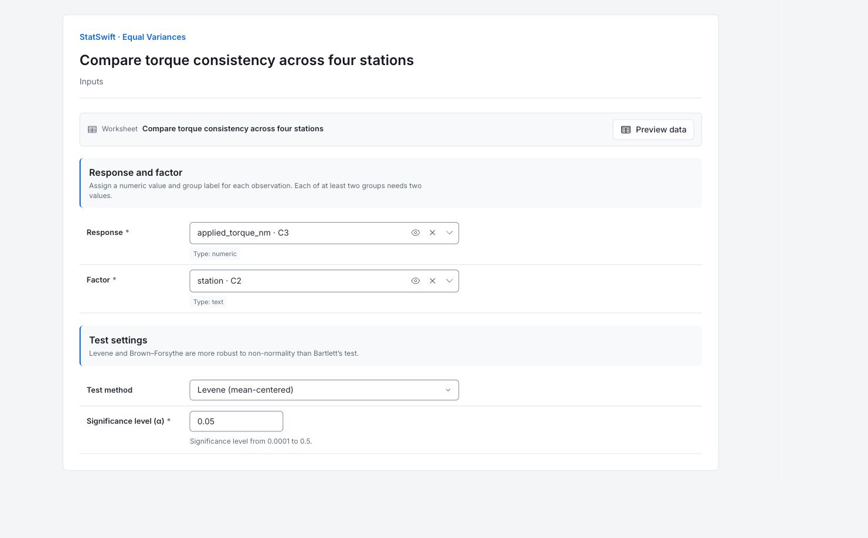This screenshot has width=868, height=538.
Task: Preview the Response column via eye icon
Action: [x=416, y=233]
